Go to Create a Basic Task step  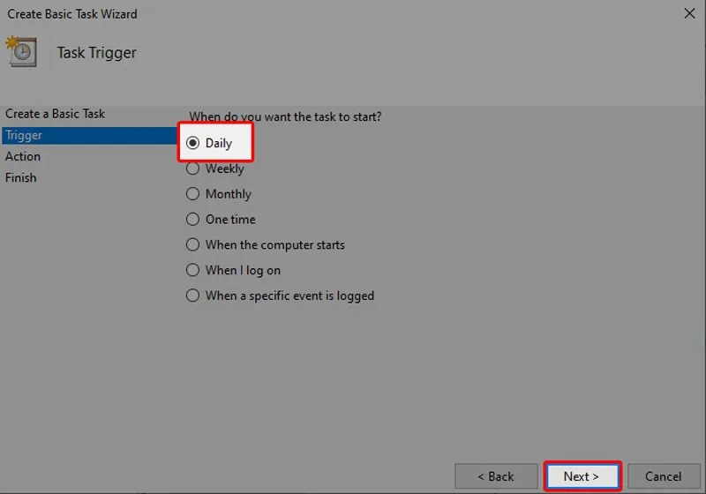55,114
